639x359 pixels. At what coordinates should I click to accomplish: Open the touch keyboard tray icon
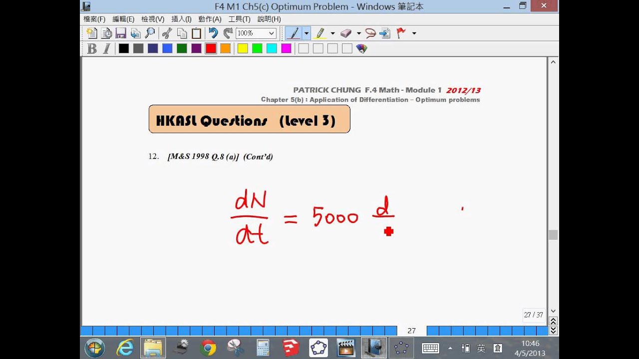430,348
